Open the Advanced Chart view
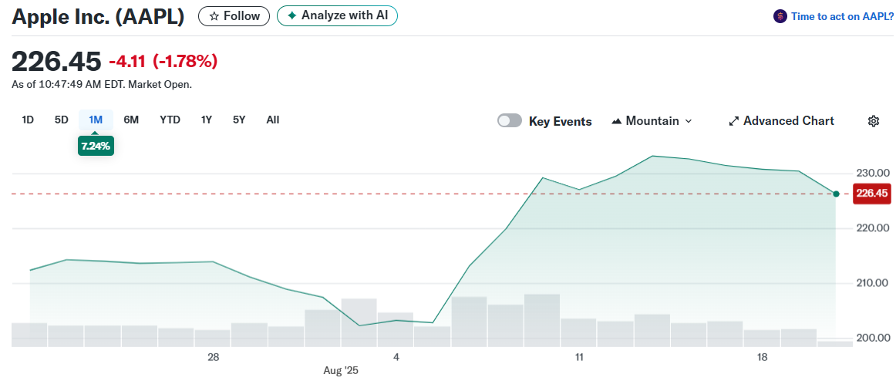896x381 pixels. 781,121
